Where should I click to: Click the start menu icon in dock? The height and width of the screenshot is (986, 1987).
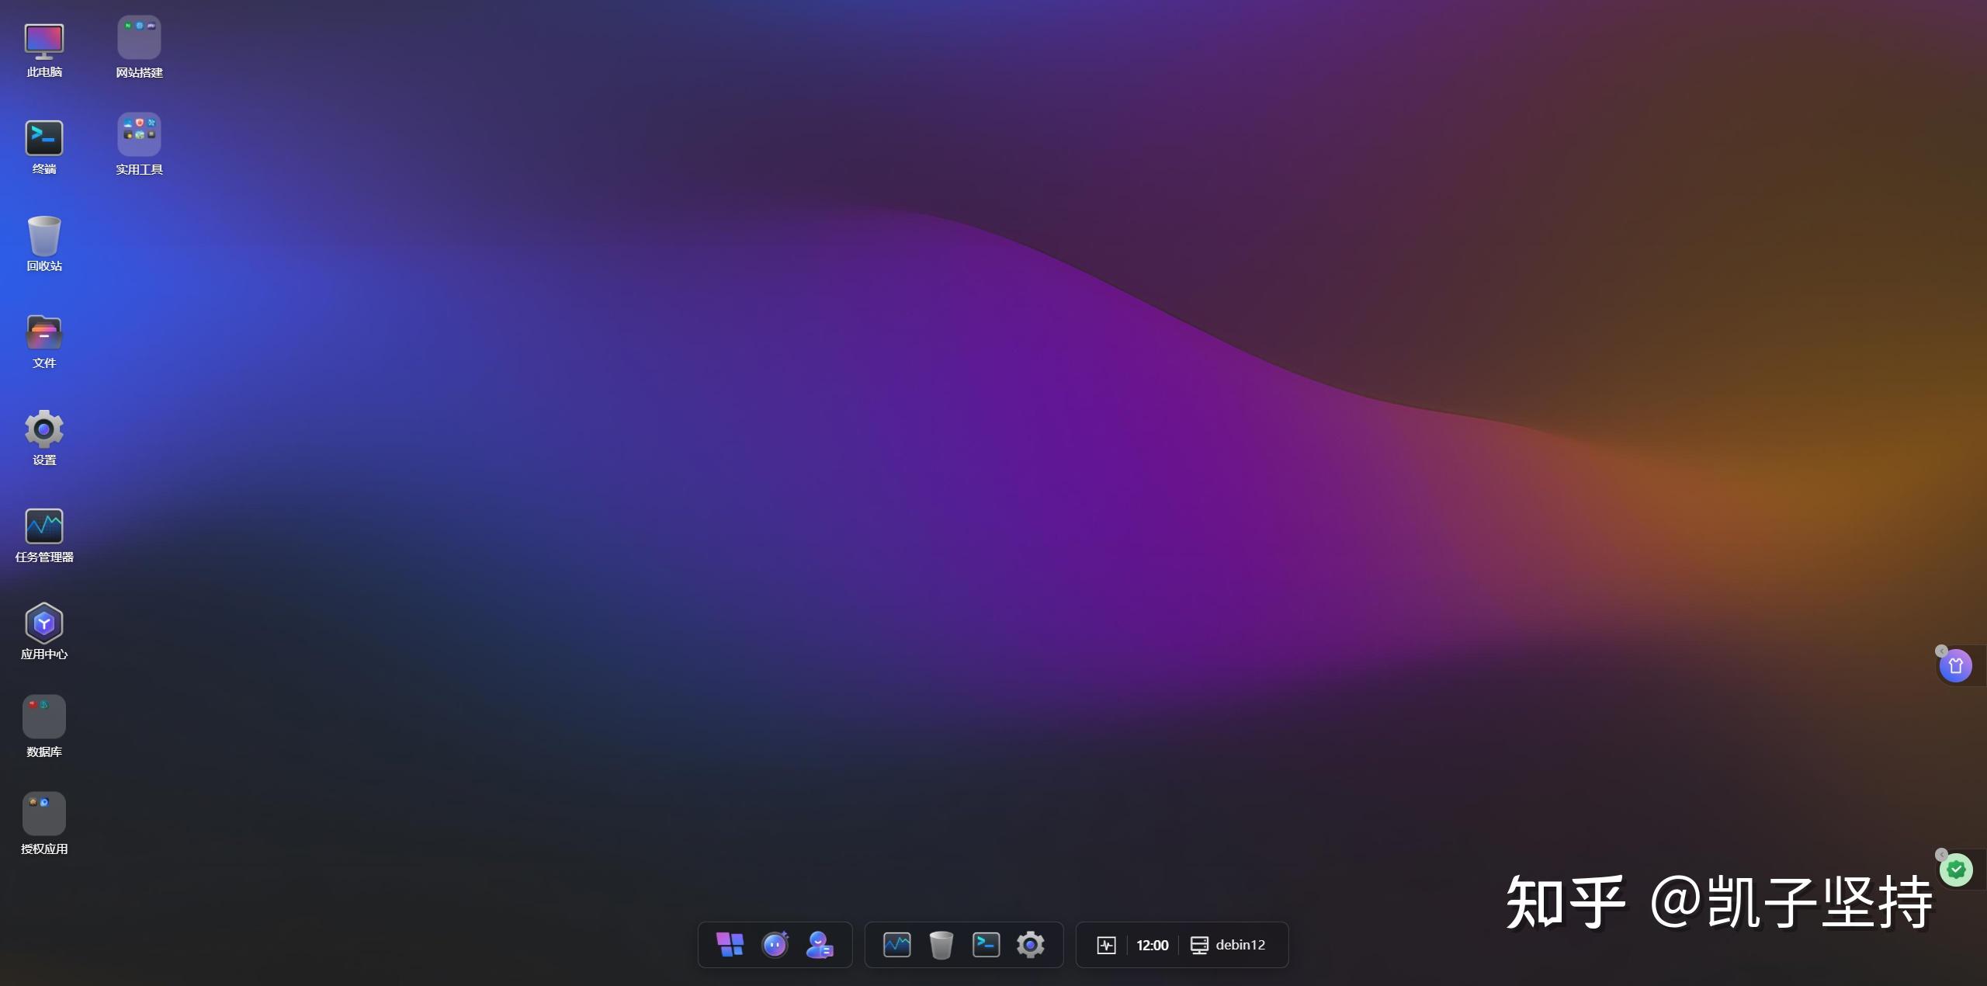coord(730,945)
